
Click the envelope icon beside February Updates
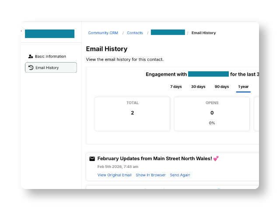92,159
